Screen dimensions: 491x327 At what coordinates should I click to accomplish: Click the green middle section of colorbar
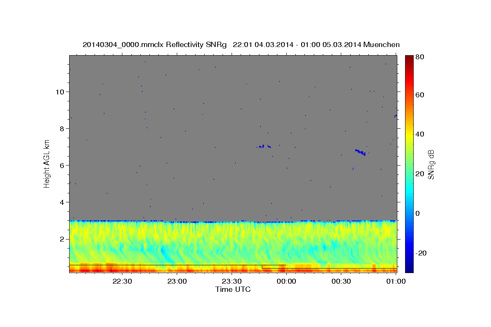[x=409, y=163]
